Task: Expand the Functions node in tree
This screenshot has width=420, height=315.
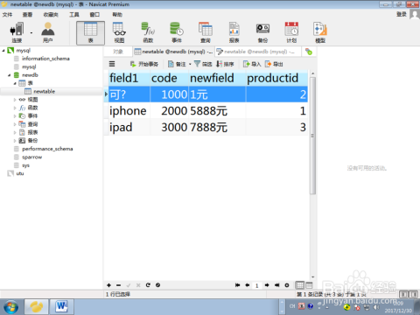Action: (15, 108)
